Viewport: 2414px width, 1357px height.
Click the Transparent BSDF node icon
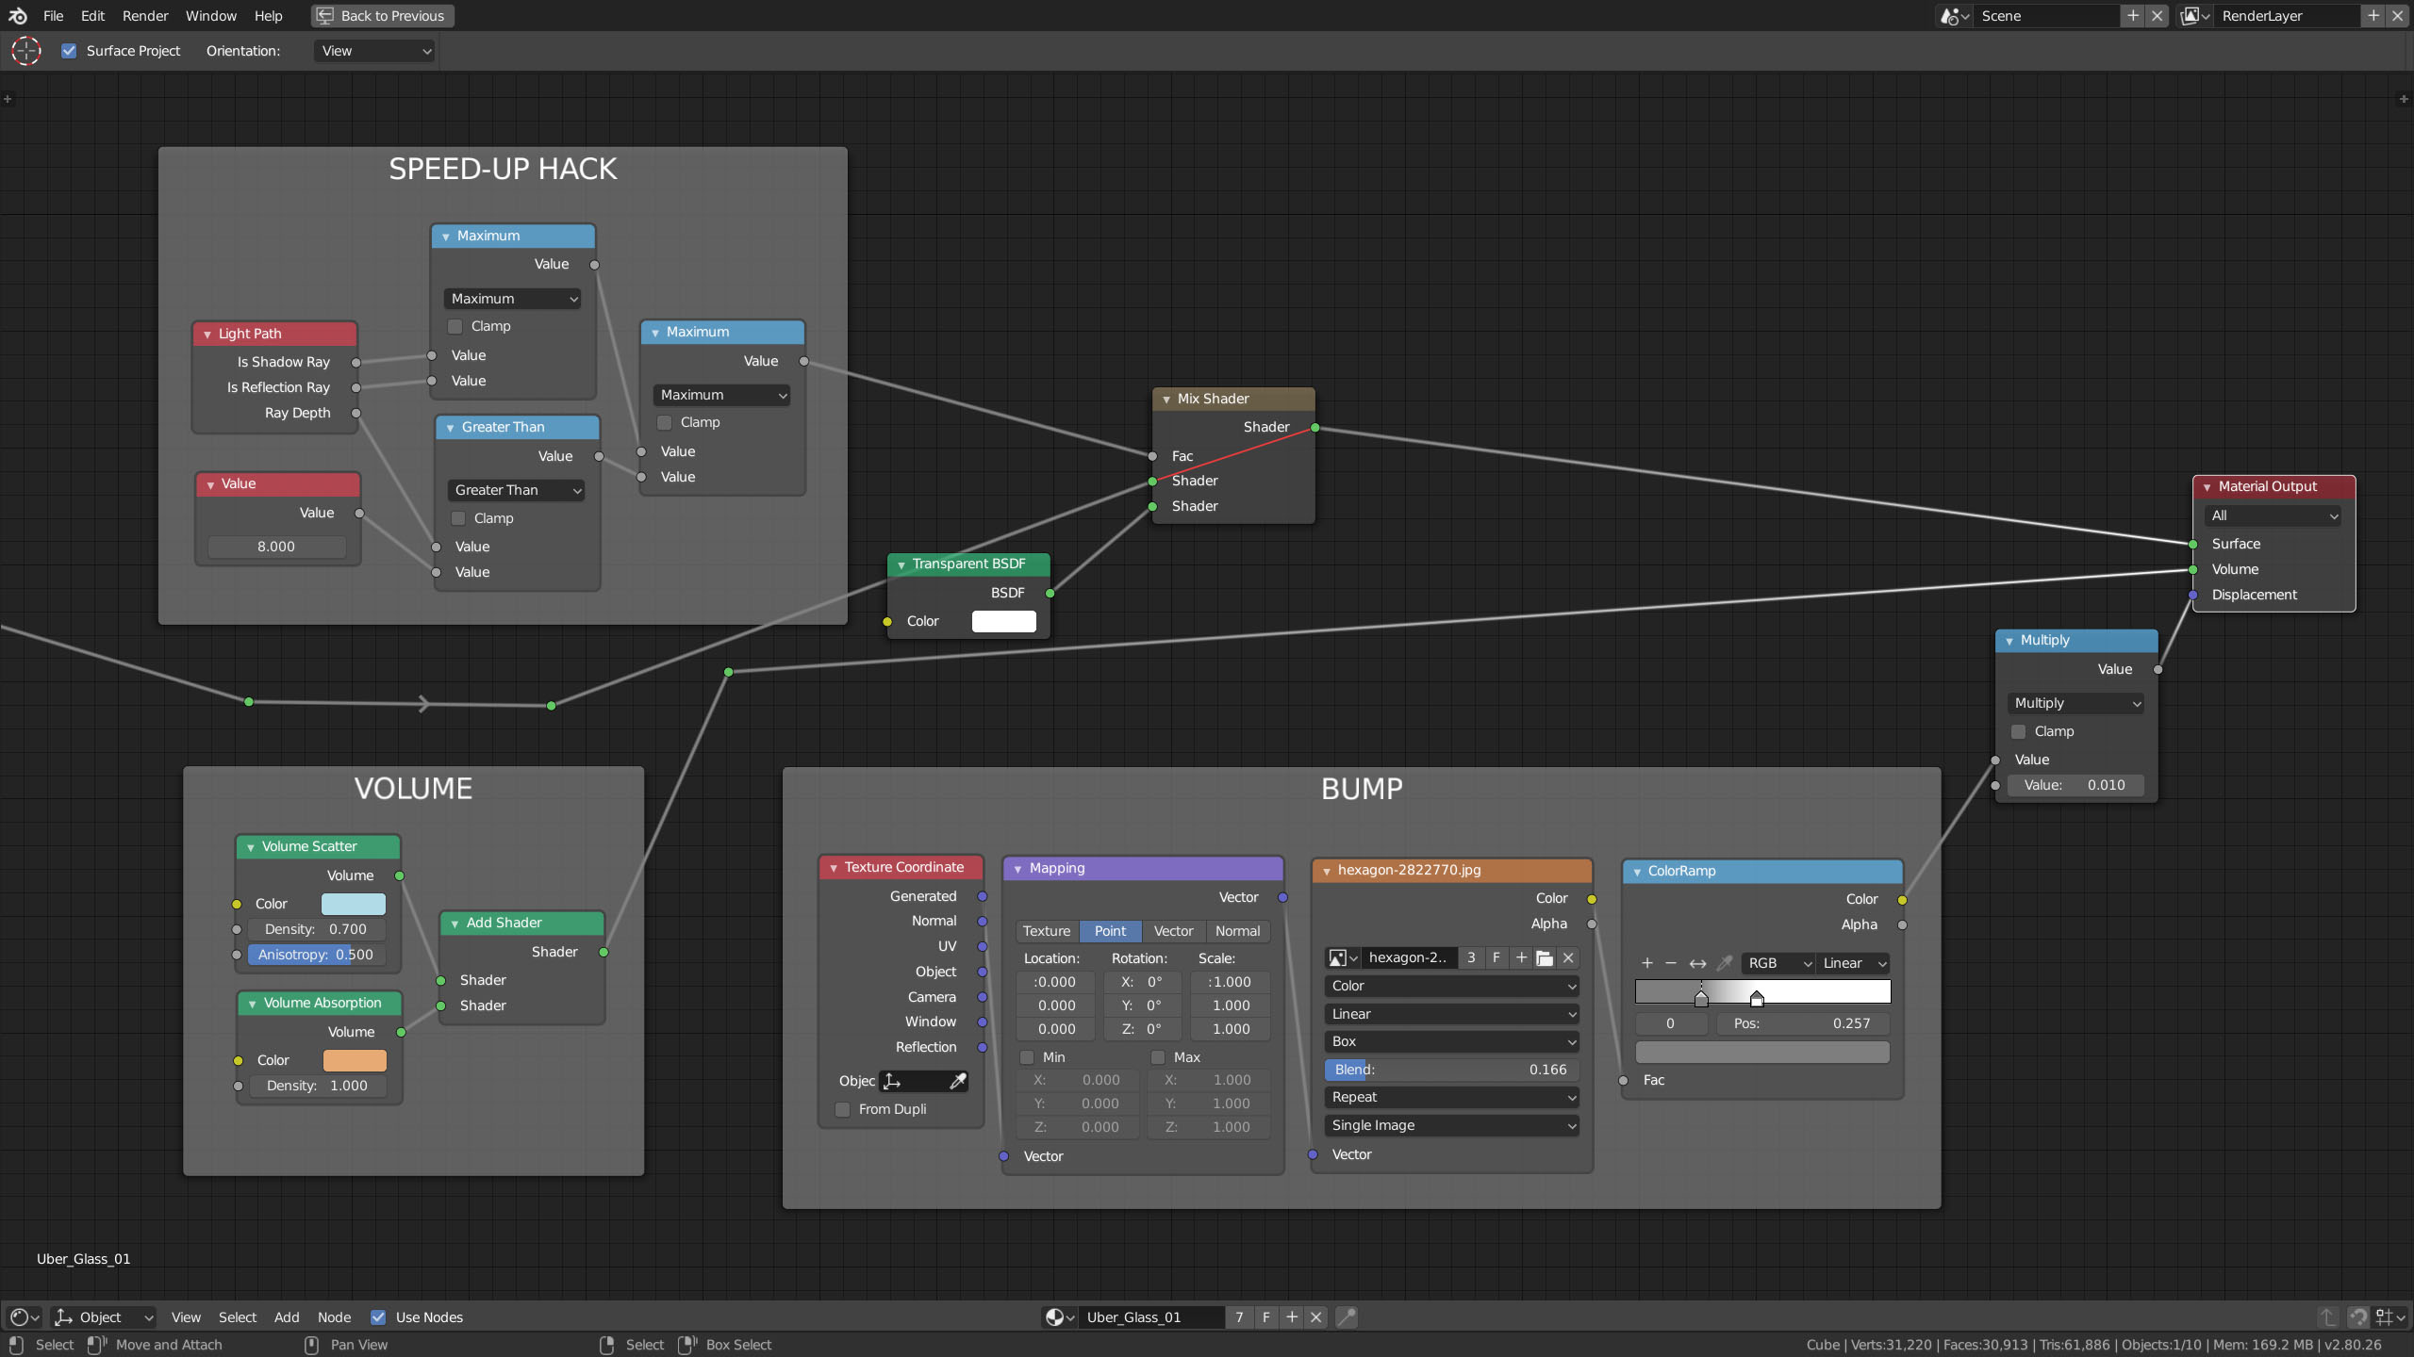pos(901,564)
